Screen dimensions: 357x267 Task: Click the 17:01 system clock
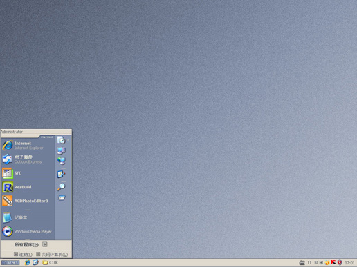coord(349,263)
